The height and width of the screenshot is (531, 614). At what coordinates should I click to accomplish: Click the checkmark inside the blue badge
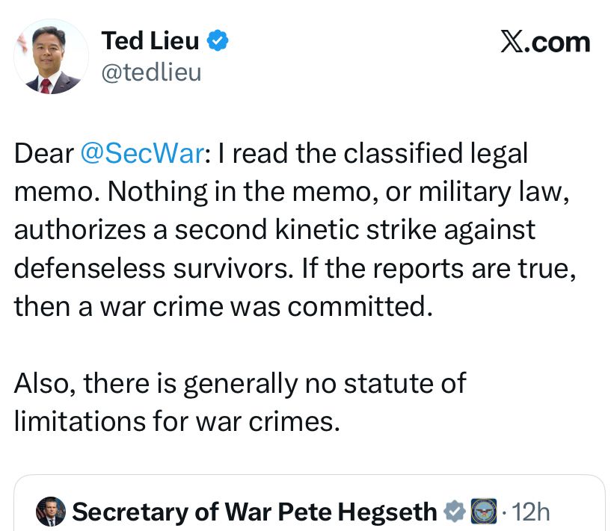point(217,41)
